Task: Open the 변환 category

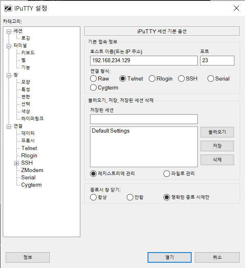Action: pyautogui.click(x=26, y=97)
